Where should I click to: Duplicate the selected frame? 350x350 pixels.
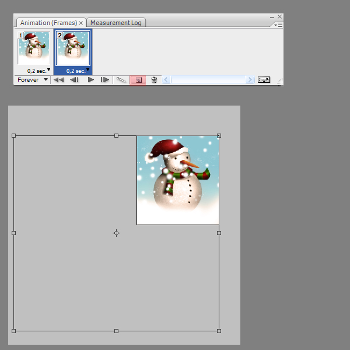138,80
